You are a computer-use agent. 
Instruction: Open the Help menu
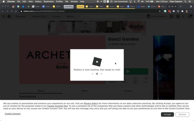tap(82, 2)
